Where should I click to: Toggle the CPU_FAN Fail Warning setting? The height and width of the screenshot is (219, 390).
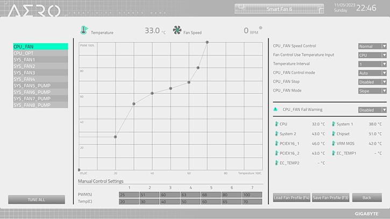click(x=372, y=110)
